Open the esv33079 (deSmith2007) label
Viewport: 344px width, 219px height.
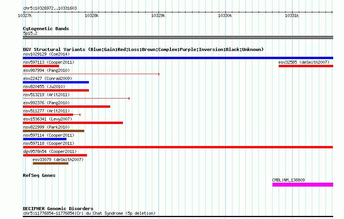(58, 160)
